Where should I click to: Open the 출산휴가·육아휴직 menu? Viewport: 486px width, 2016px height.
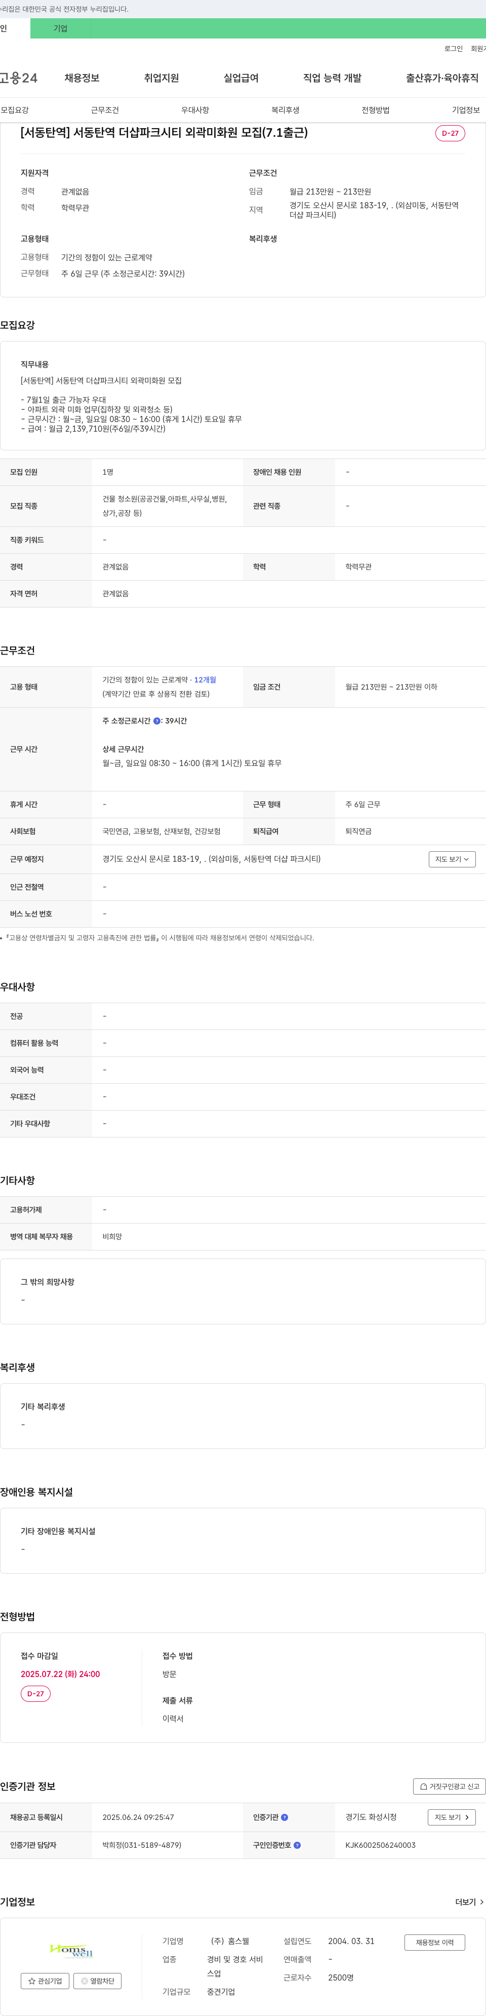click(442, 78)
